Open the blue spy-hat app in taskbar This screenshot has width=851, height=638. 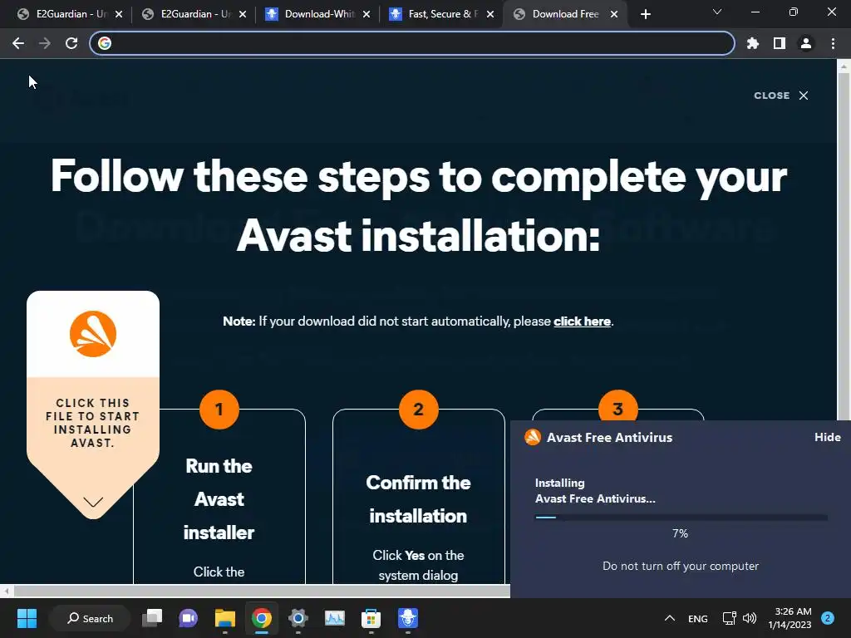coord(407,618)
